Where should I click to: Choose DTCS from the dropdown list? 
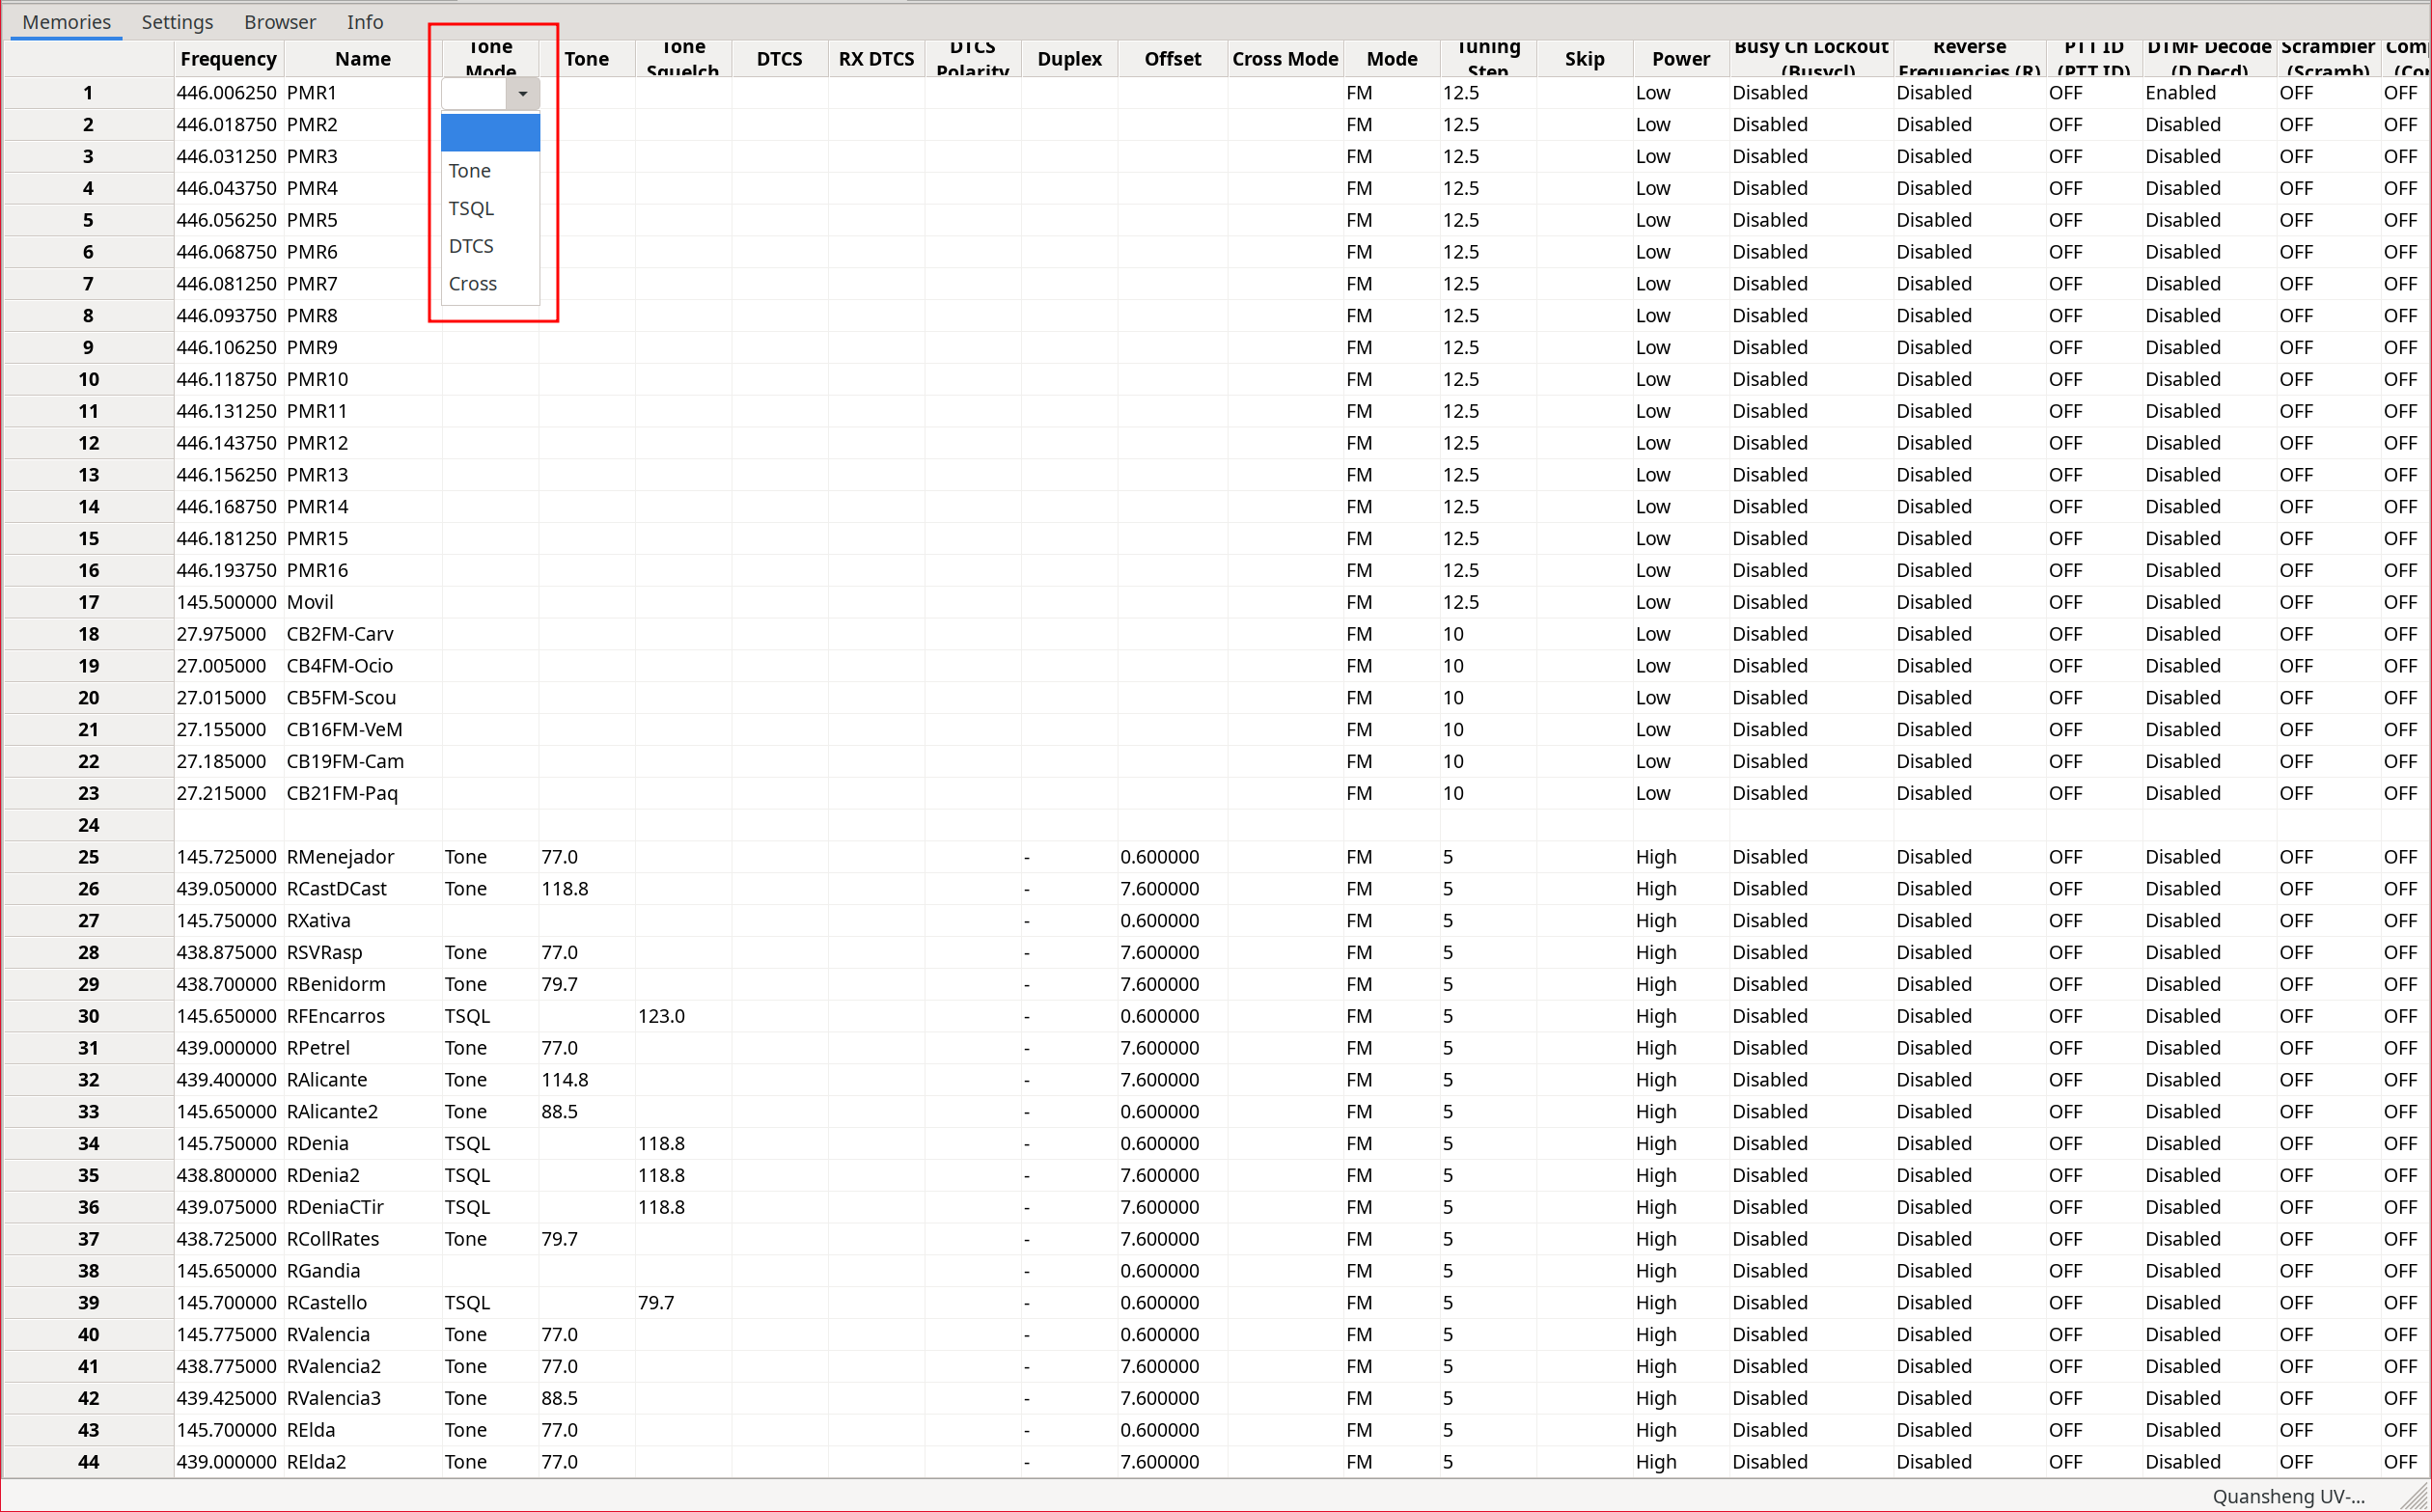click(471, 246)
